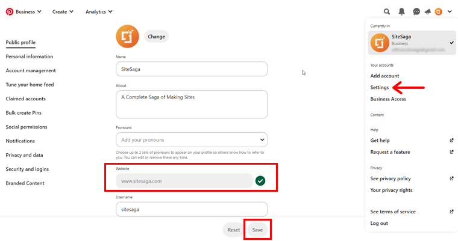This screenshot has width=458, height=241.
Task: Select Settings in the account menu
Action: point(380,87)
